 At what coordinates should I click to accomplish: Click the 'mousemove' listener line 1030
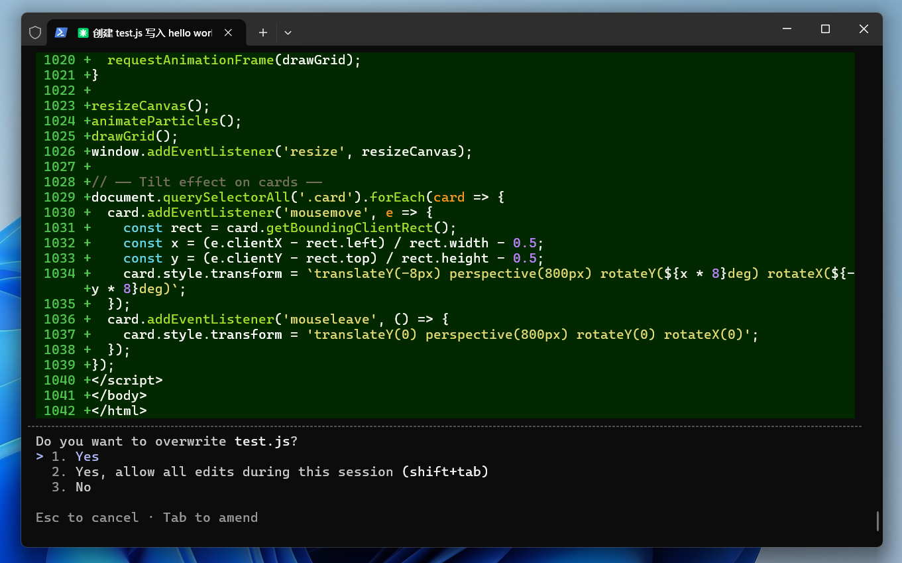270,212
